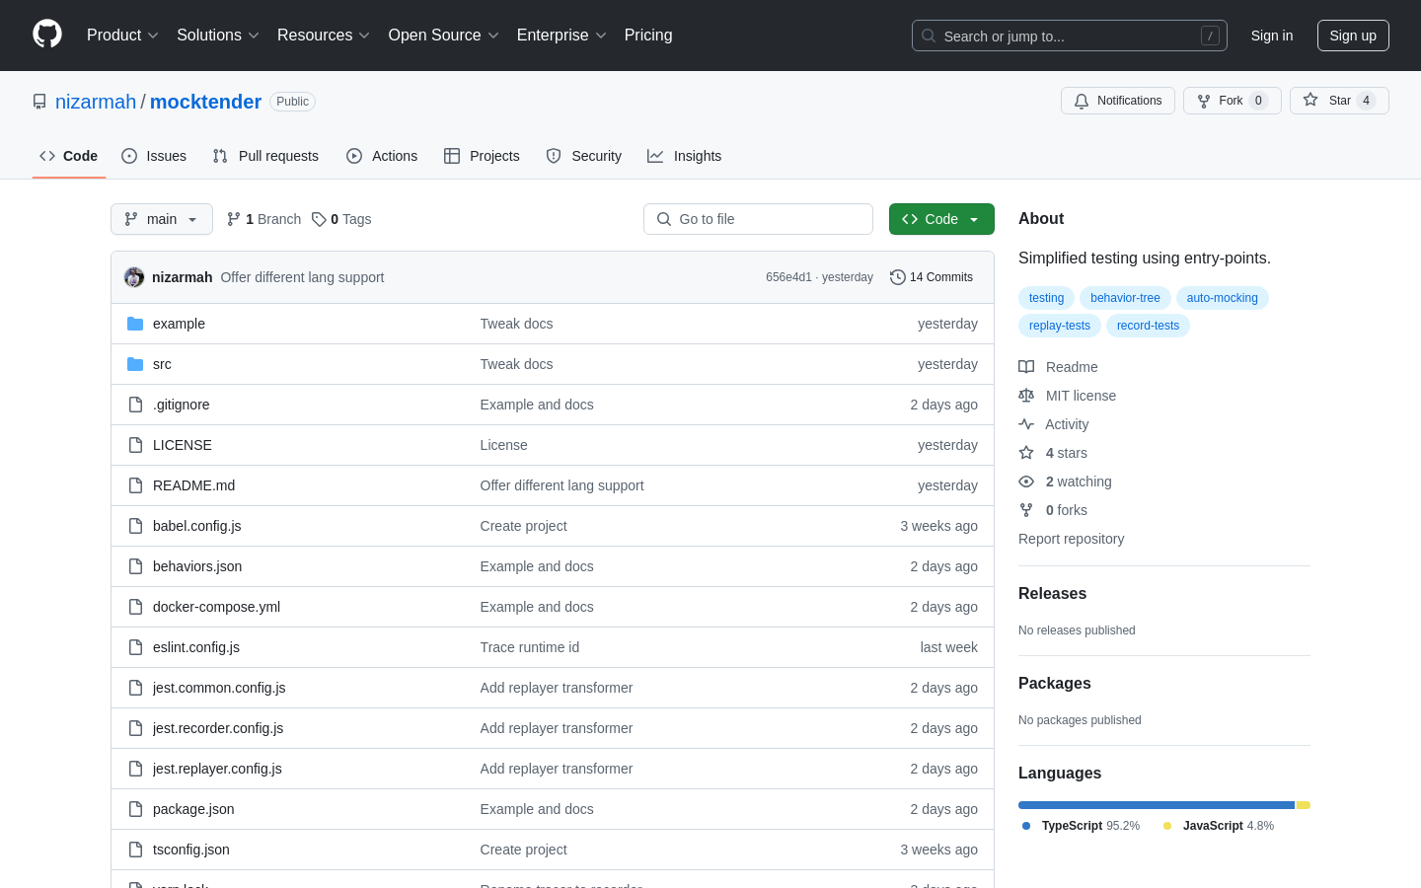Open jest.recorder.config.js file
This screenshot has width=1421, height=888.
(218, 728)
